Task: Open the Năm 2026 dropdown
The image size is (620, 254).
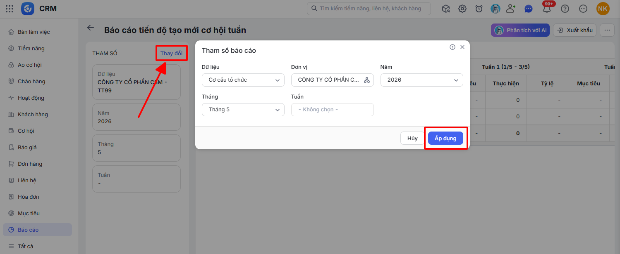Action: (422, 80)
